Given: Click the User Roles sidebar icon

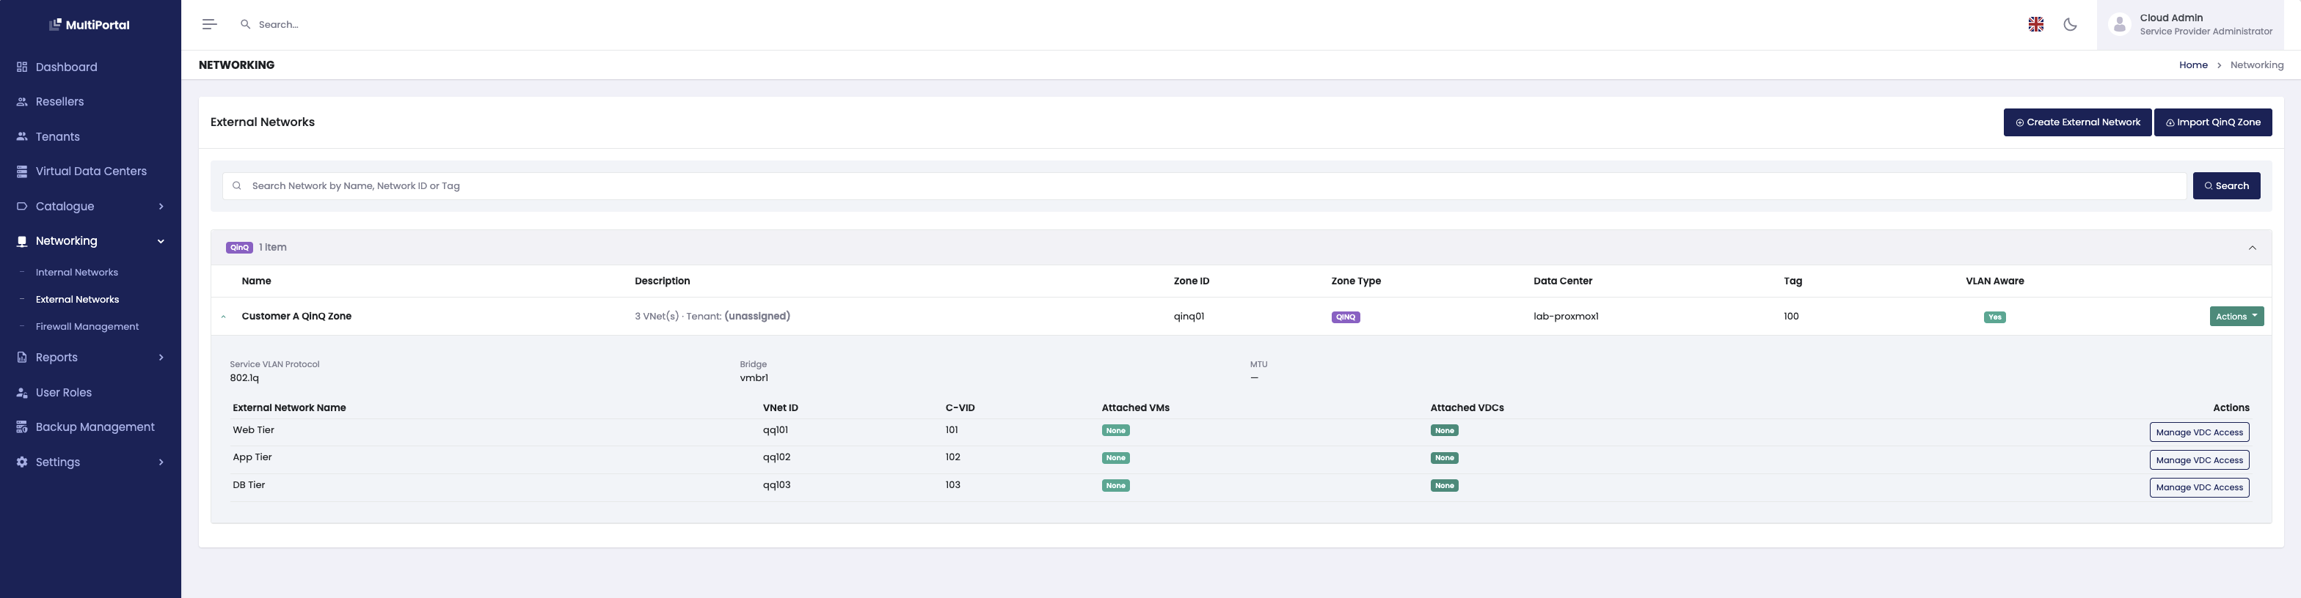Looking at the screenshot, I should coord(22,393).
